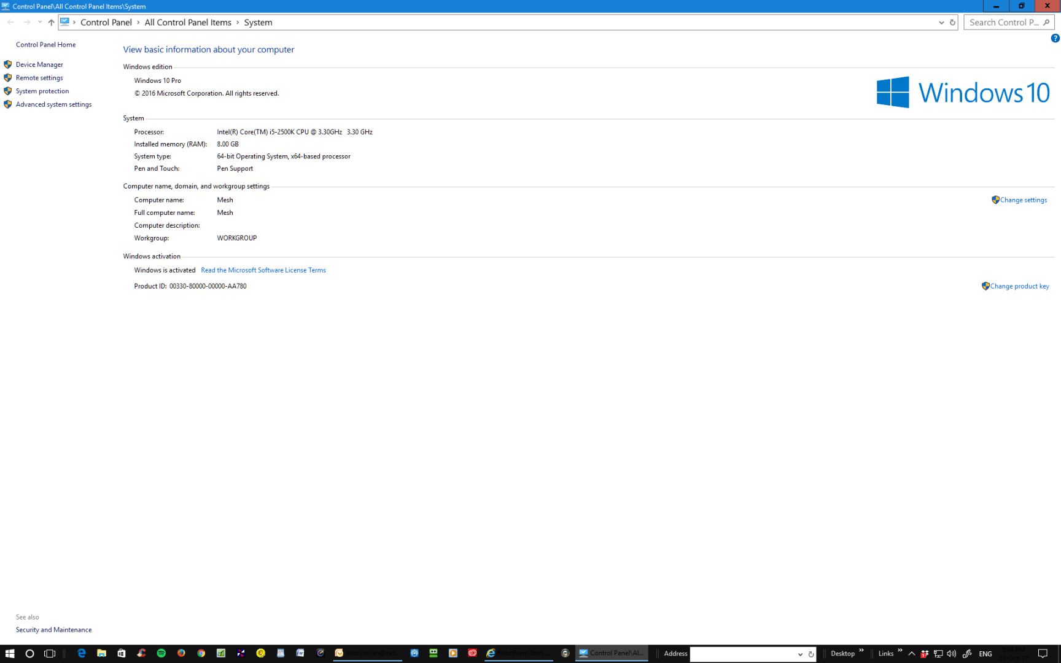
Task: Click inside the taskbar Address field
Action: pyautogui.click(x=746, y=654)
